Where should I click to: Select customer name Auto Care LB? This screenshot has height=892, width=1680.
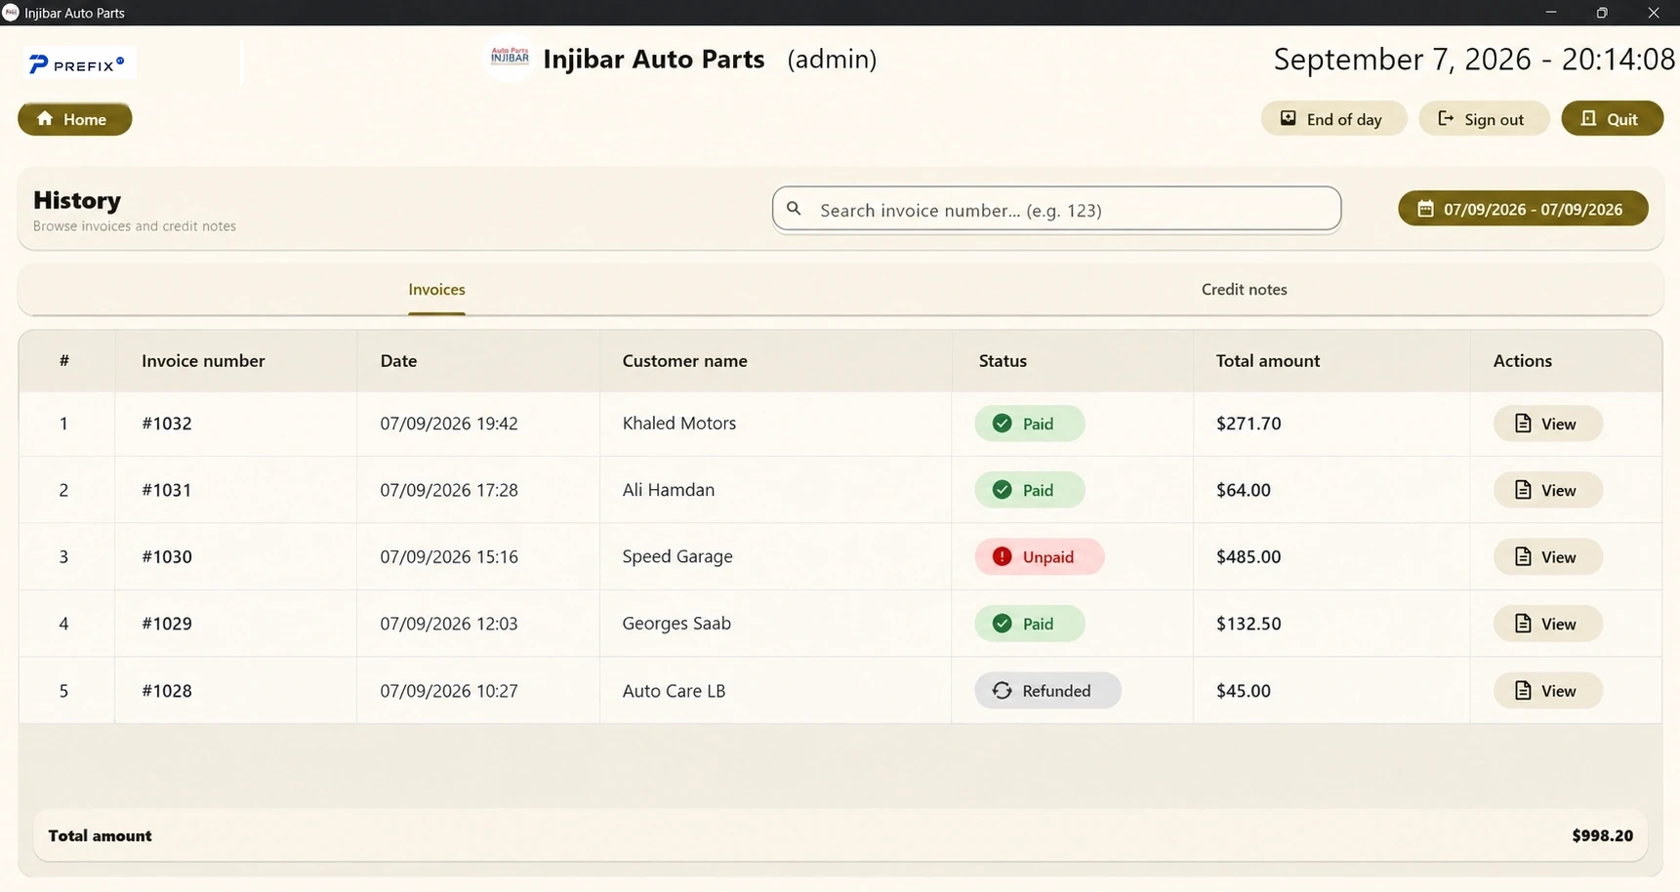pyautogui.click(x=674, y=690)
